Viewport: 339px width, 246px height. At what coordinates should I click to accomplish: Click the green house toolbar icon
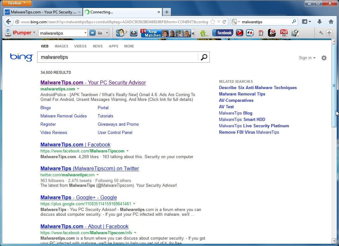pos(204,33)
